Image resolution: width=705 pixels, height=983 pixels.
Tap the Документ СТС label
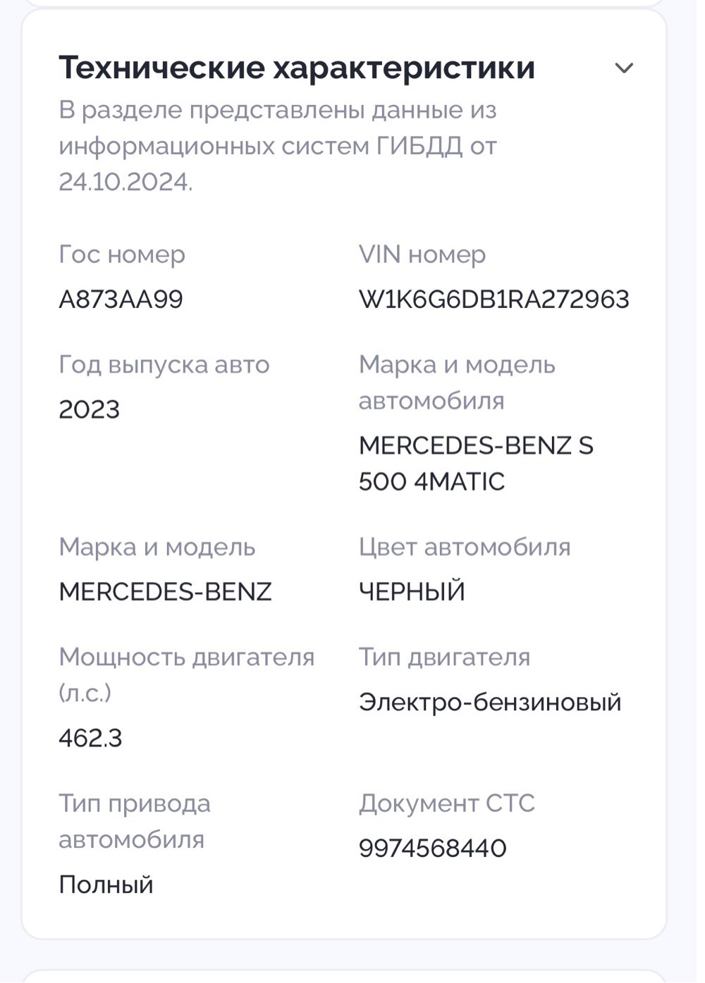[447, 803]
